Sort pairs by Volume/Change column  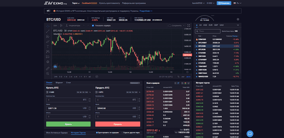point(233,36)
